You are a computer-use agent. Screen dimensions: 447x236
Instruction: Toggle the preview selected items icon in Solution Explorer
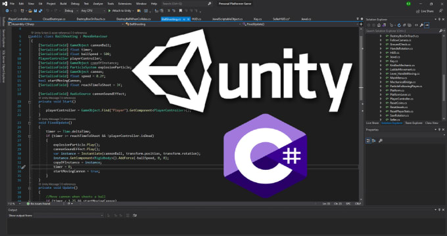click(x=427, y=25)
